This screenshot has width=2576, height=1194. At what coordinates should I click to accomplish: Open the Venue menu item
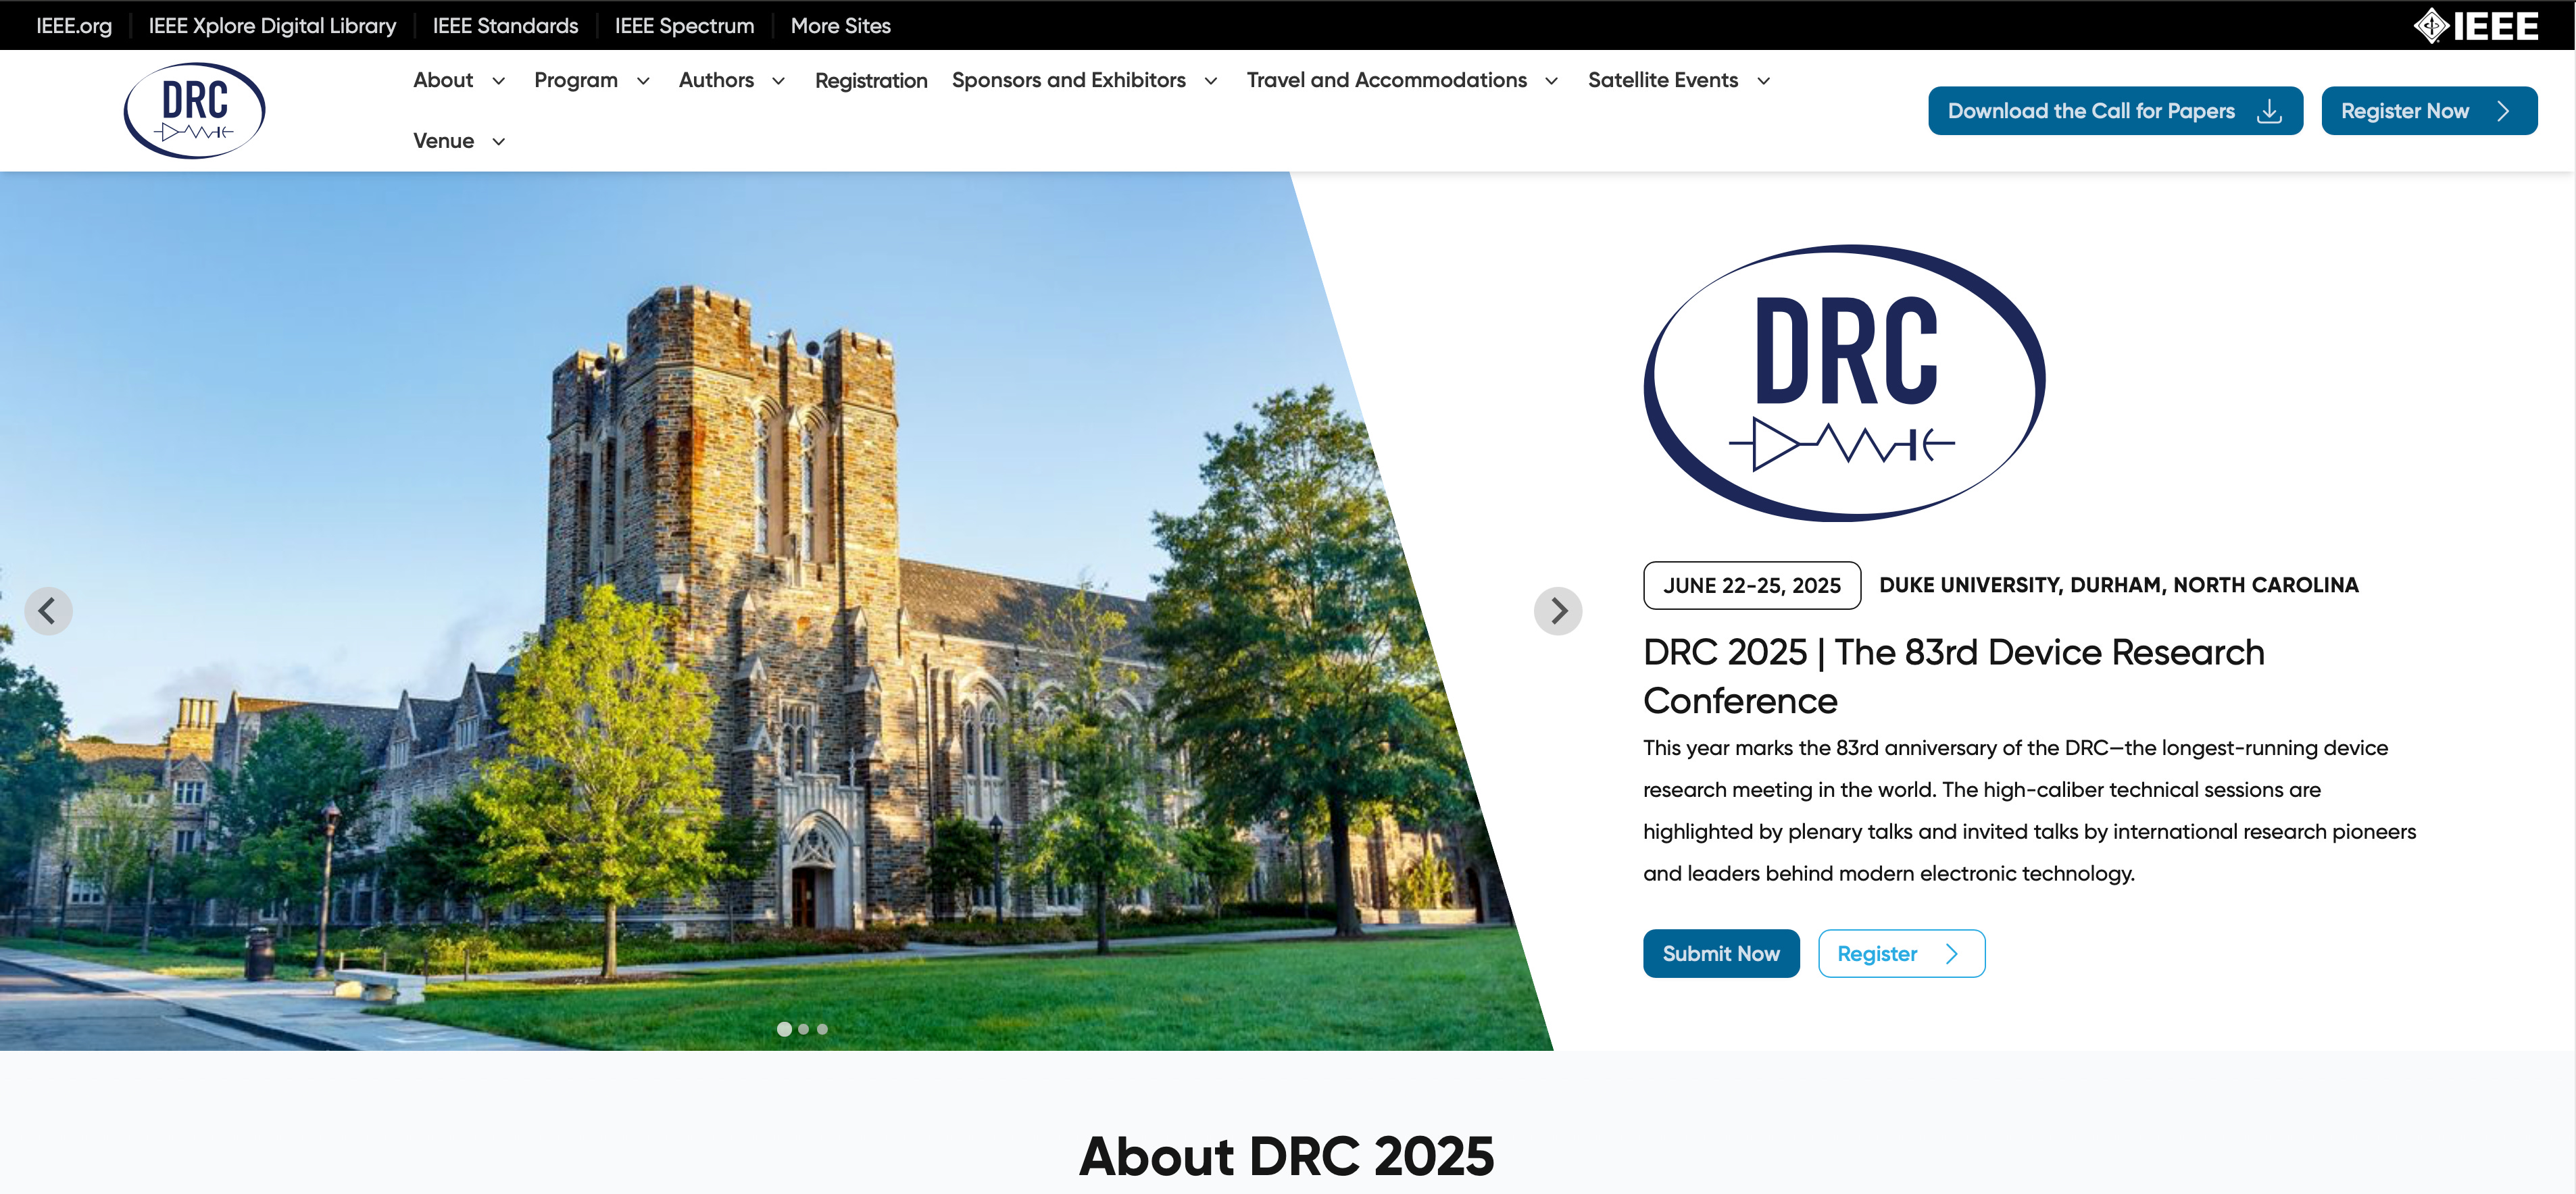click(443, 141)
